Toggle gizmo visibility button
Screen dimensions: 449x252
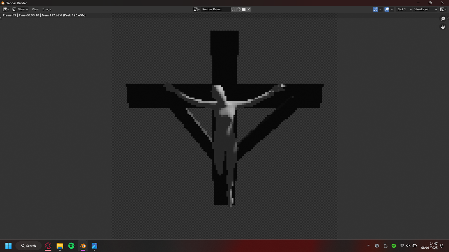[x=375, y=9]
